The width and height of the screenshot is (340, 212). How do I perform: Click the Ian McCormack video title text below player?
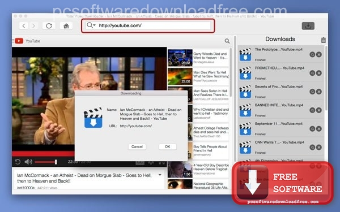point(84,178)
